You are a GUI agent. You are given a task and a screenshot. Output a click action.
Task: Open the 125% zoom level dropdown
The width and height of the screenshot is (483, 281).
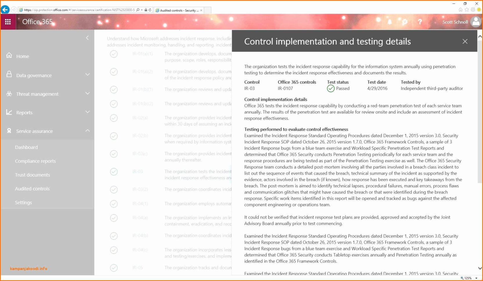(476, 278)
